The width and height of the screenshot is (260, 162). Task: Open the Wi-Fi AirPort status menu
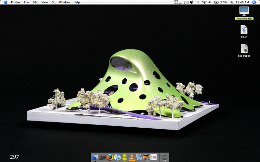click(204, 2)
